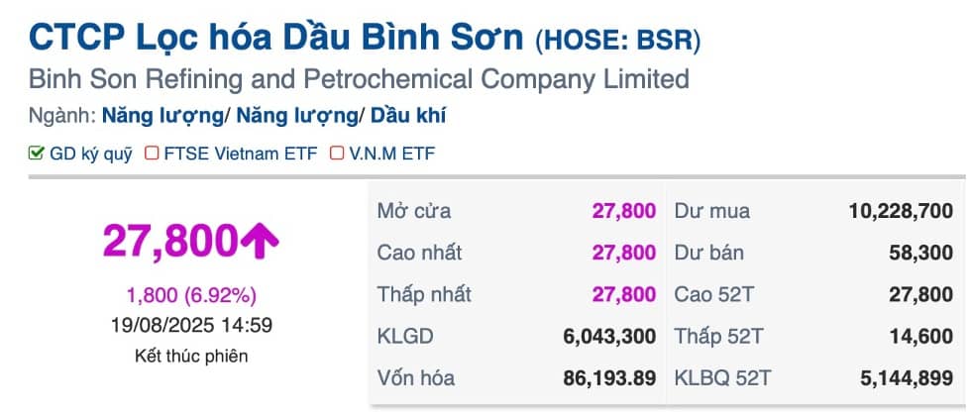
Task: Open the first Năng lượng industry link
Action: tap(162, 115)
